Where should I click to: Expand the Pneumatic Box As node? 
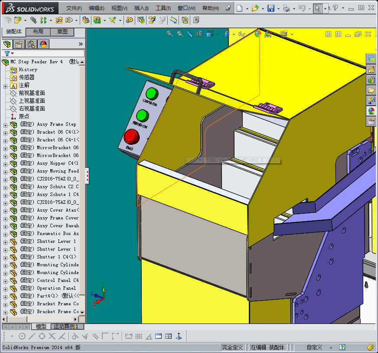tap(5, 234)
